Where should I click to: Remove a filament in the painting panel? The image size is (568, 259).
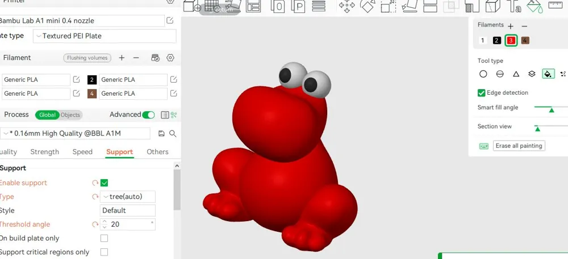tap(524, 26)
